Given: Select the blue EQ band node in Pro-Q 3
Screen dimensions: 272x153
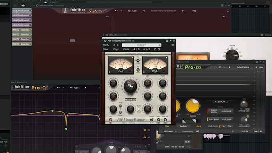Looking at the screenshot, I should tap(52, 111).
